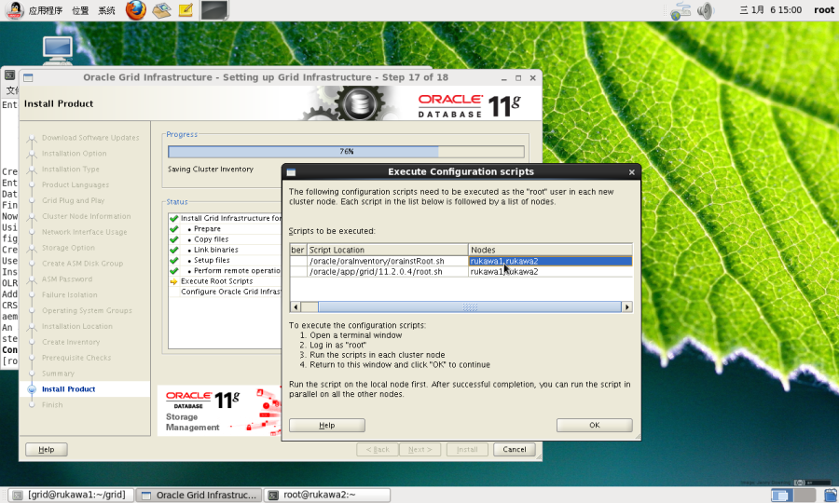This screenshot has width=839, height=503.
Task: Open the terminal launcher in top panel
Action: coord(214,10)
